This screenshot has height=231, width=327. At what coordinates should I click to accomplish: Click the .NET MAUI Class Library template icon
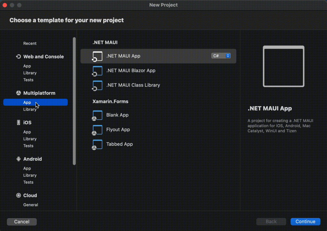pyautogui.click(x=97, y=86)
